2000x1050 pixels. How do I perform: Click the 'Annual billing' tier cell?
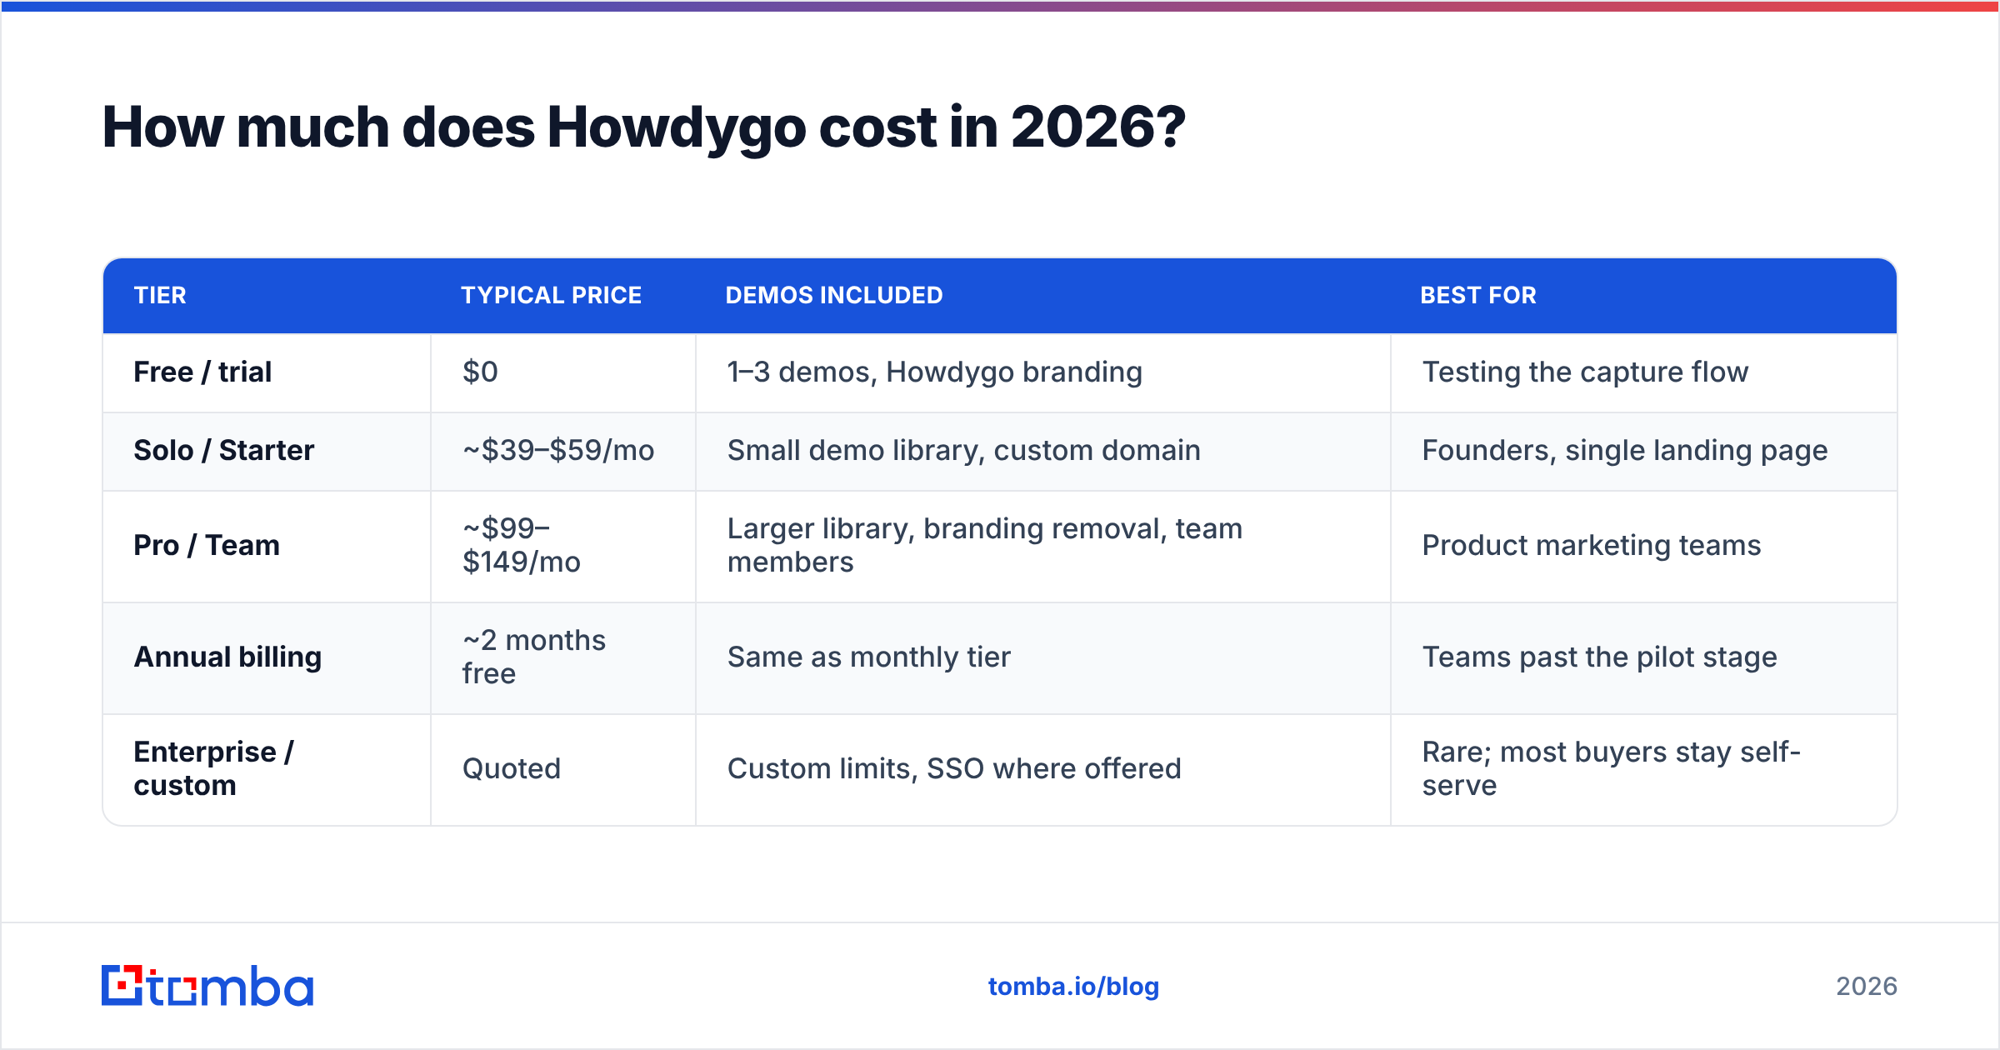pyautogui.click(x=267, y=657)
